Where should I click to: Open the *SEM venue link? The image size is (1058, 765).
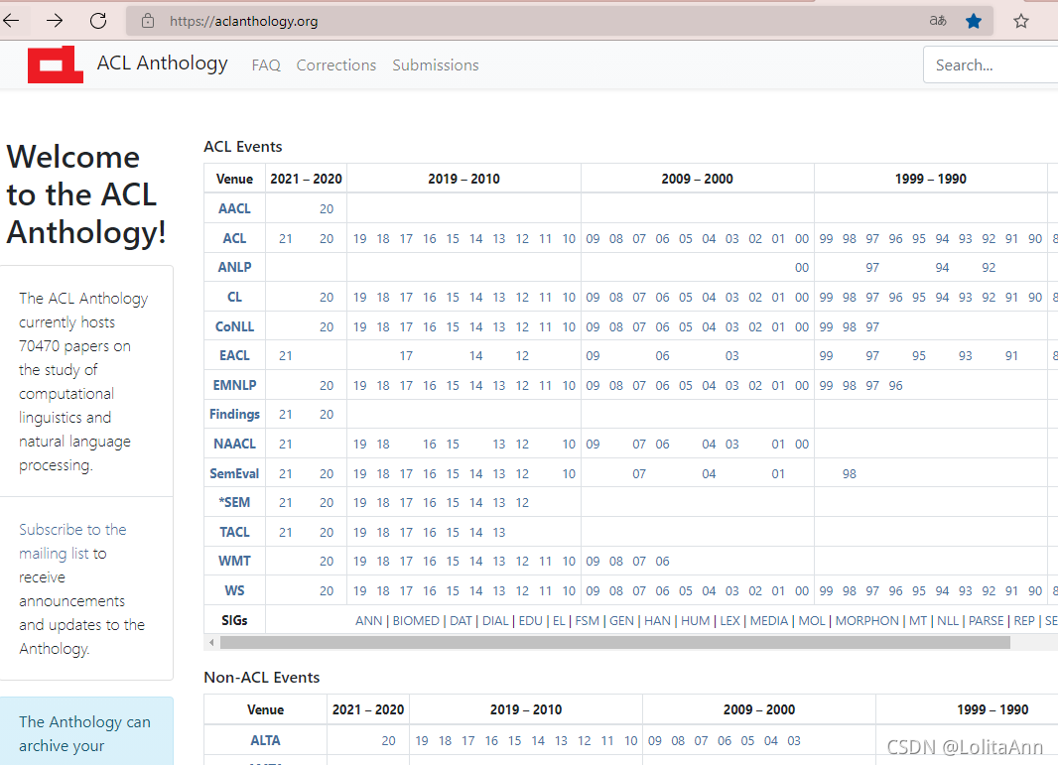pyautogui.click(x=234, y=503)
